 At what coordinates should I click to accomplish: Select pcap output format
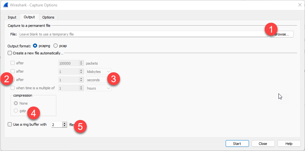point(56,46)
